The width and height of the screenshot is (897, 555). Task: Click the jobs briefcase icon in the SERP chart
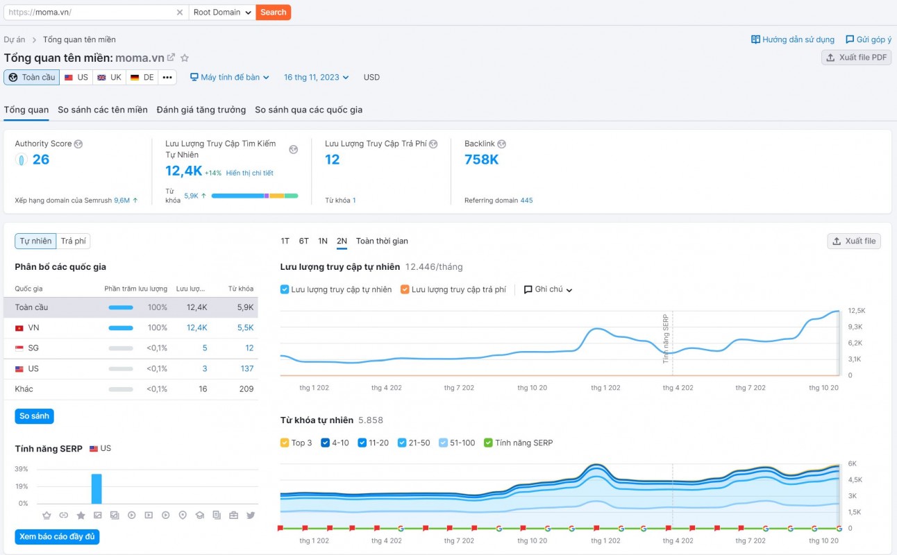pos(233,515)
